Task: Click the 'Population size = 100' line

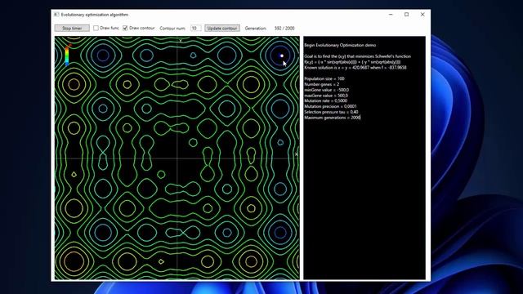Action: pos(324,78)
